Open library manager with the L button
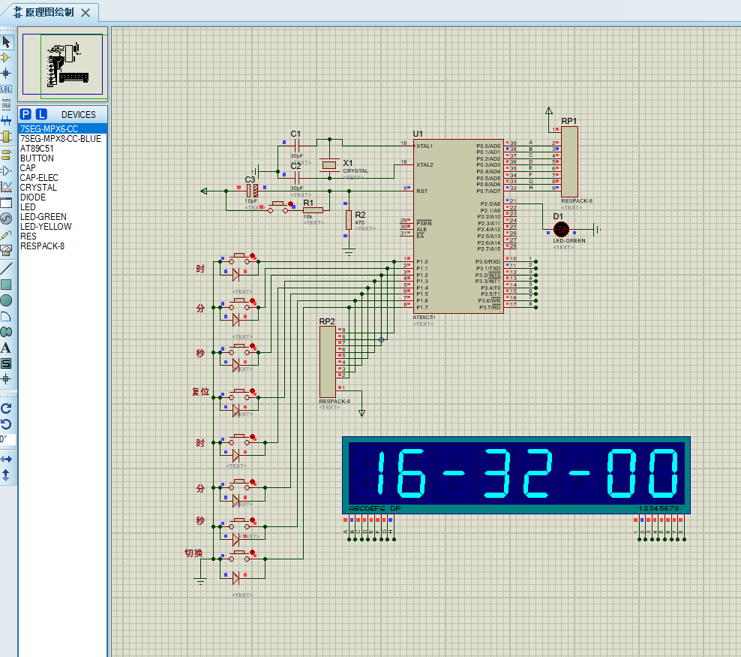 [41, 114]
